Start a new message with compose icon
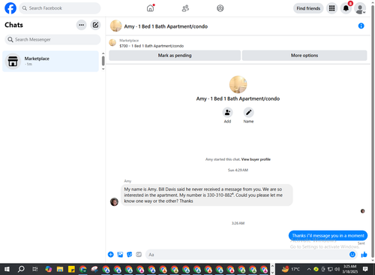 pyautogui.click(x=95, y=25)
